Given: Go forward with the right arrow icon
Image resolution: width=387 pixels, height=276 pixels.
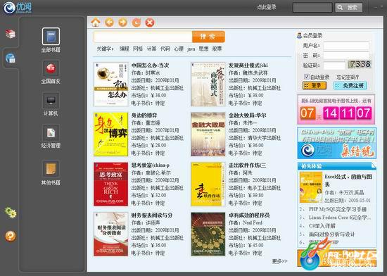Looking at the screenshot, I should (x=122, y=23).
